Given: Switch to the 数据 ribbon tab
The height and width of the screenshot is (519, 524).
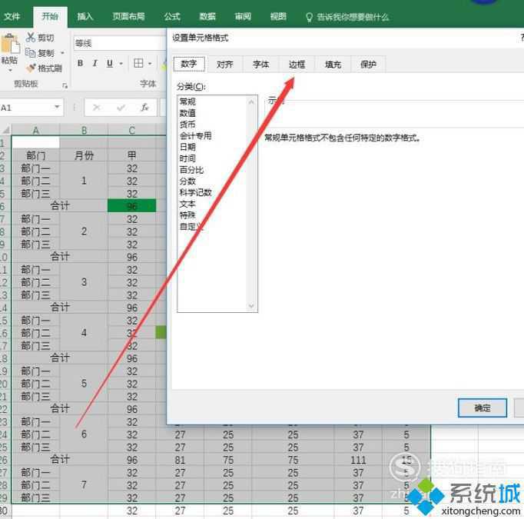Looking at the screenshot, I should coord(207,16).
